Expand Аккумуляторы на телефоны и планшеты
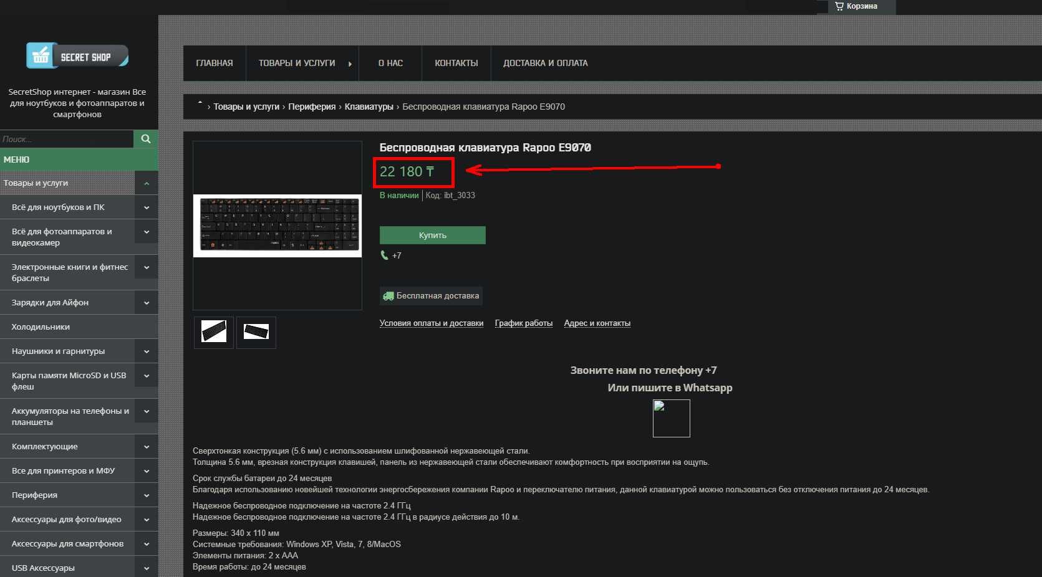1042x577 pixels. [x=147, y=411]
